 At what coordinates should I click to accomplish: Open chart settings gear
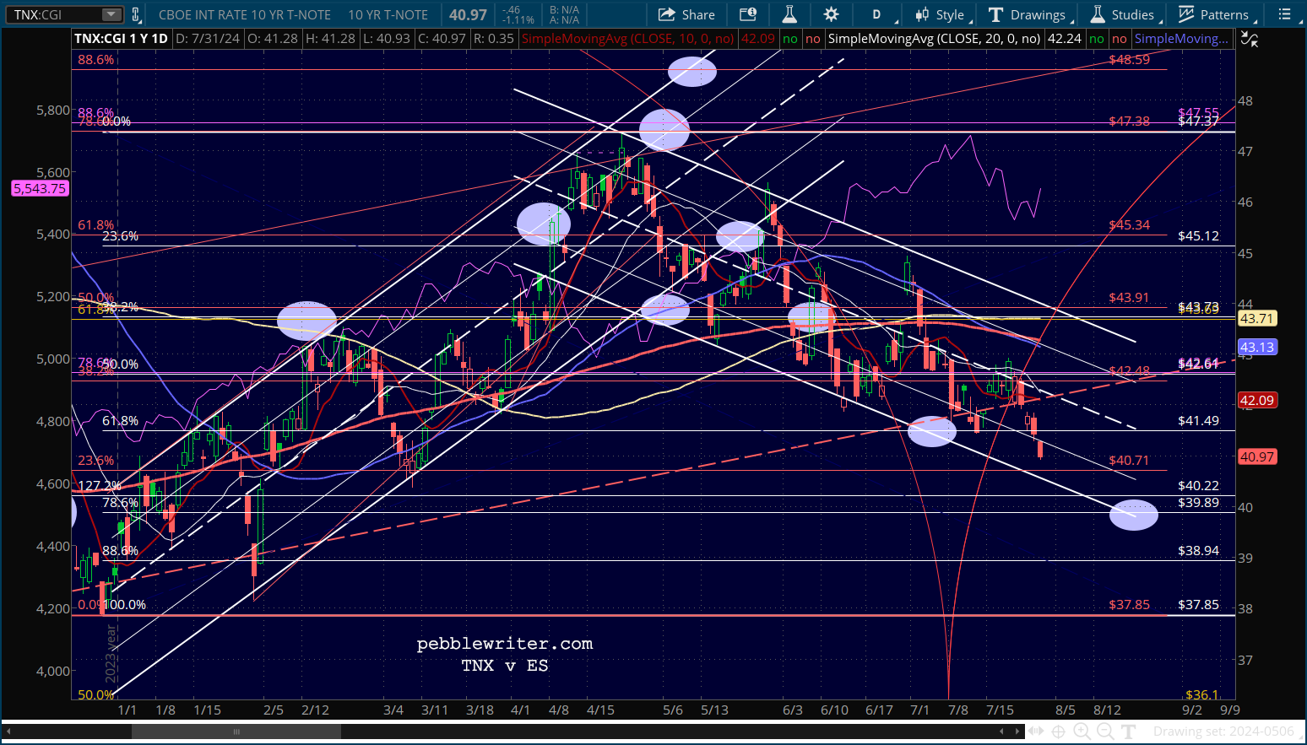(x=832, y=14)
